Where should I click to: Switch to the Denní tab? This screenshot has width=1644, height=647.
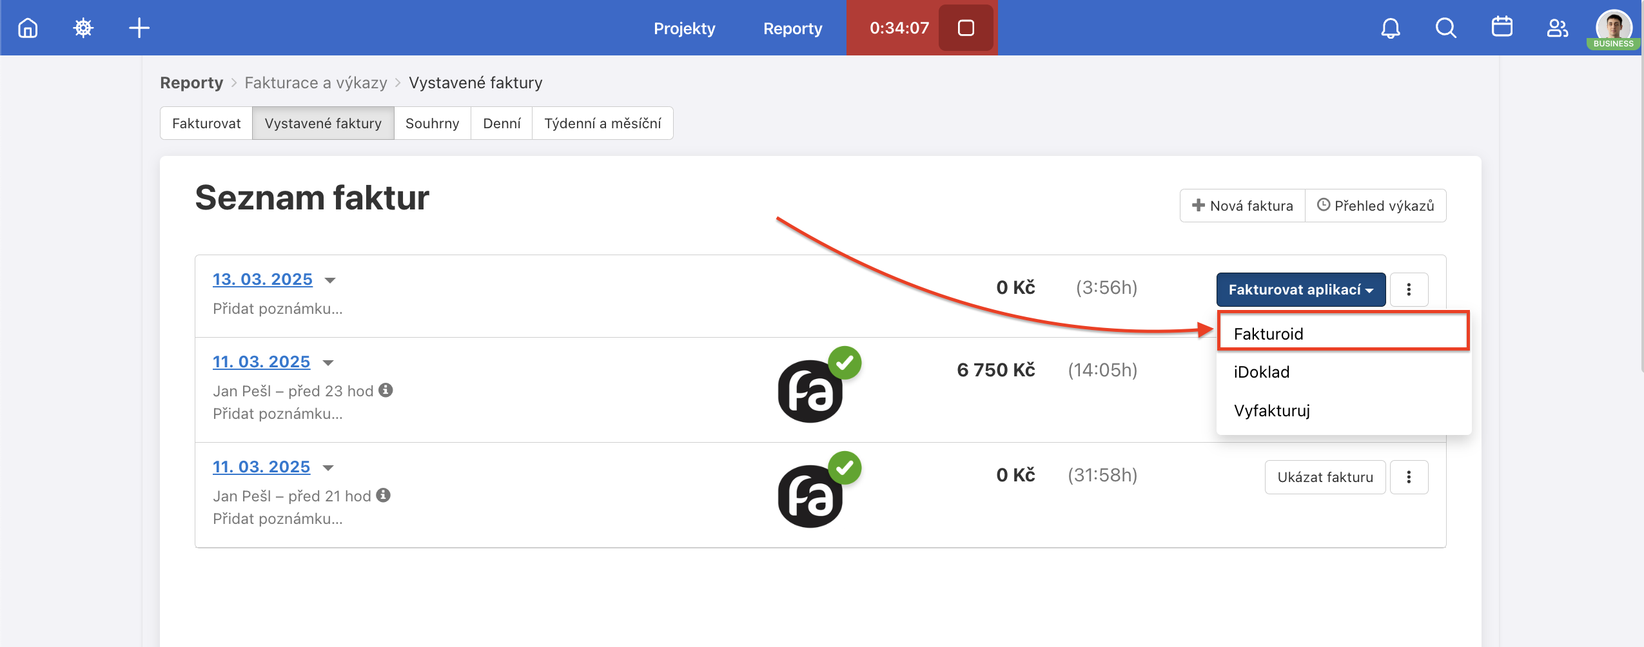point(502,123)
